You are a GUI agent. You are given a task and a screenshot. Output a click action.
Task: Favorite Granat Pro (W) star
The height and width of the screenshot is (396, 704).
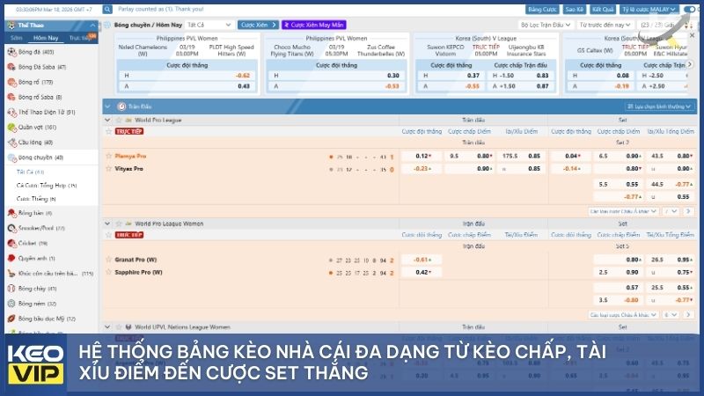108,260
